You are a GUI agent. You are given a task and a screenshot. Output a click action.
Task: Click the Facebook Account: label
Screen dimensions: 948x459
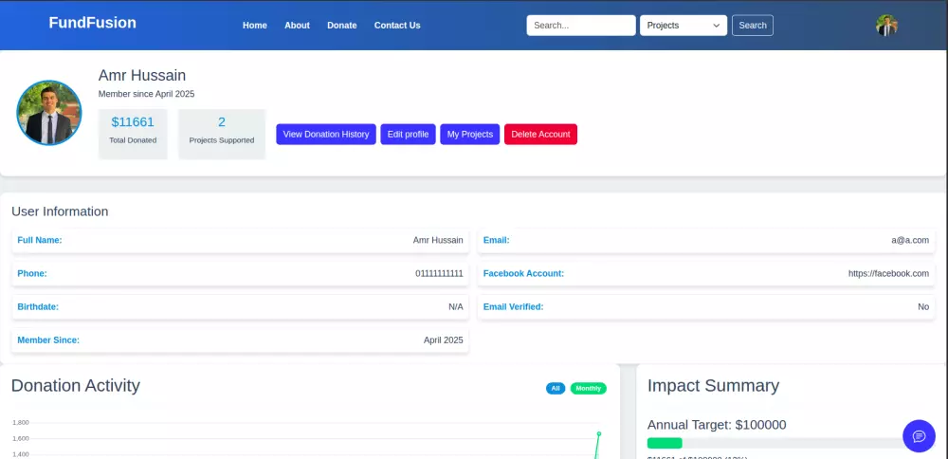(523, 273)
